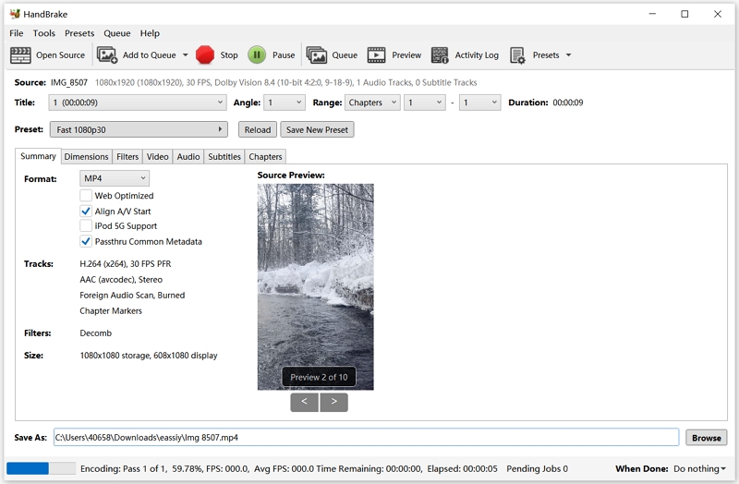
Task: Click the Presets list icon in toolbar
Action: coord(517,55)
